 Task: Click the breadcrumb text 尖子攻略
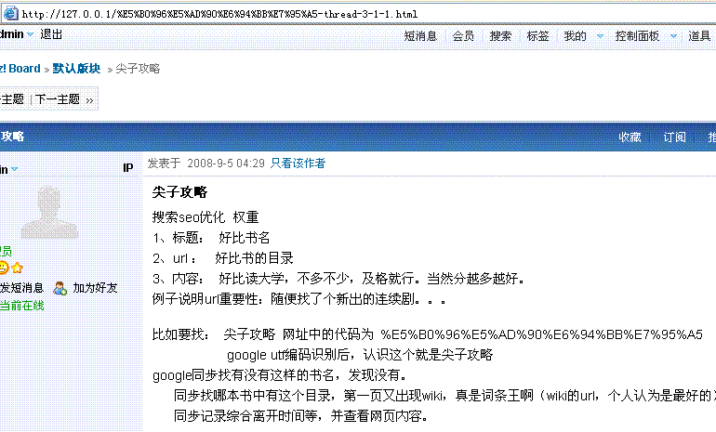click(x=138, y=69)
